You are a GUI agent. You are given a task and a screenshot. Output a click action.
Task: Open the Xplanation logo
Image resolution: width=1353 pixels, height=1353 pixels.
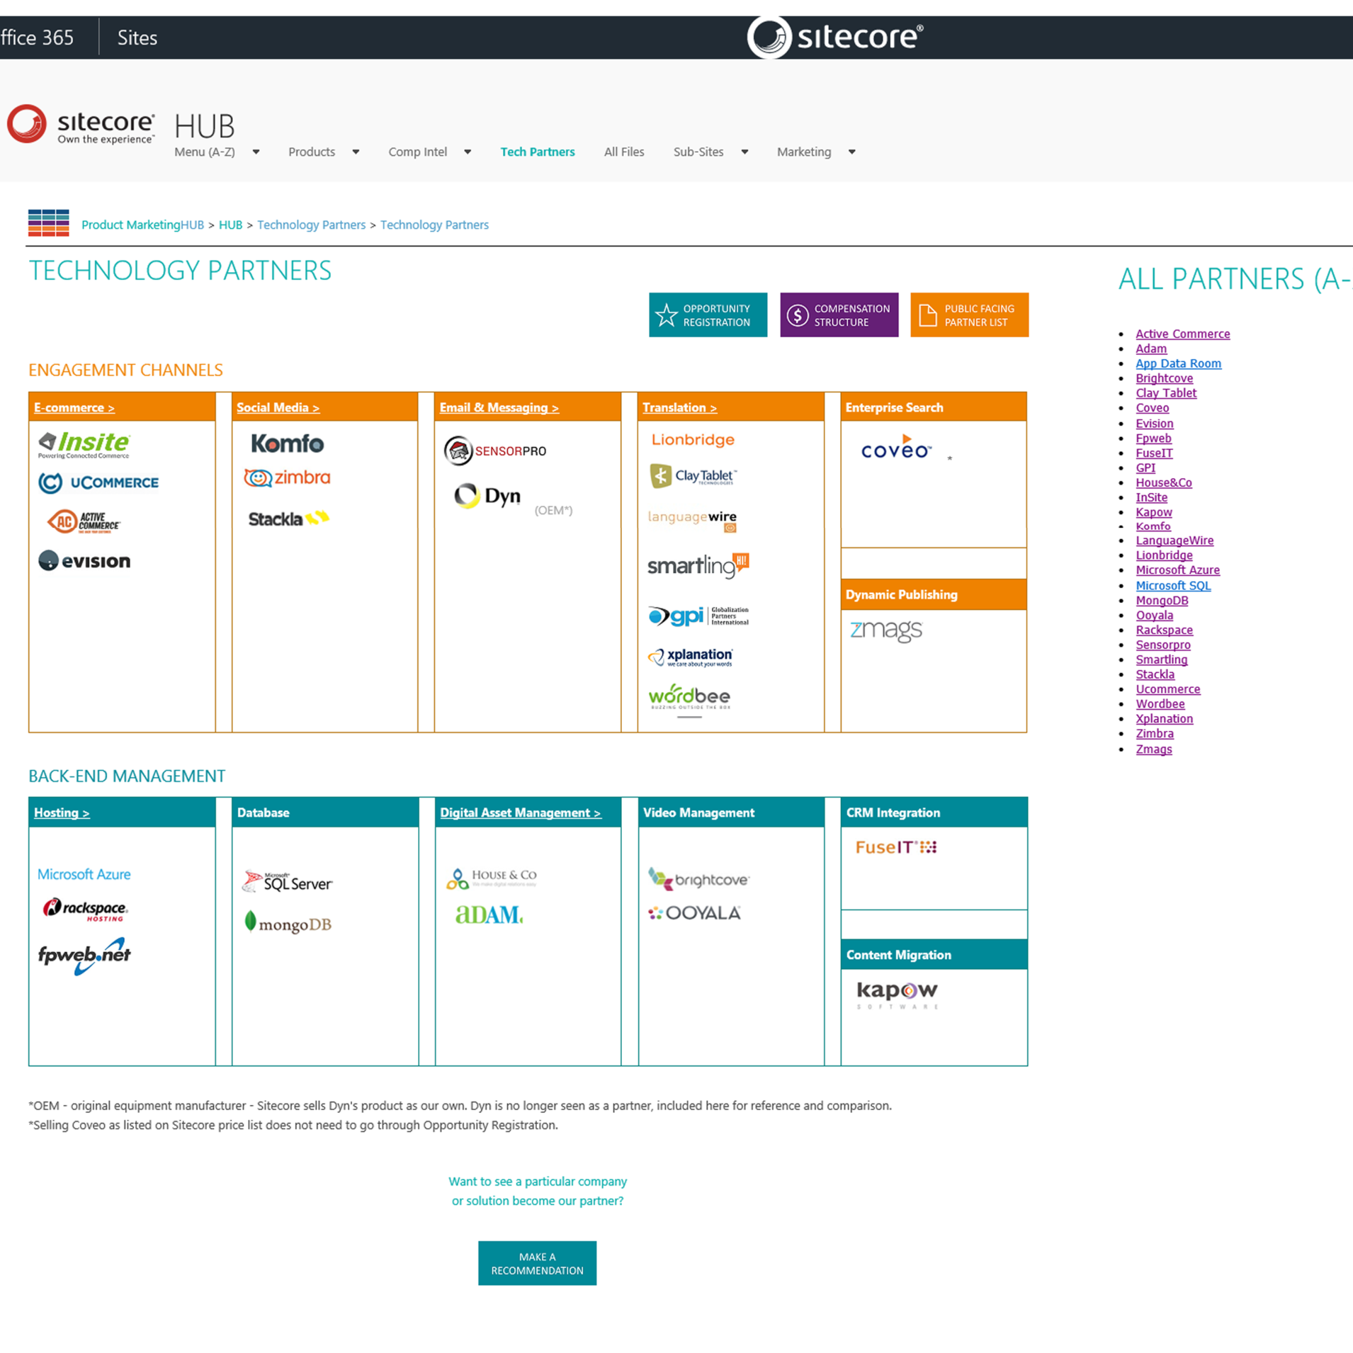coord(690,657)
